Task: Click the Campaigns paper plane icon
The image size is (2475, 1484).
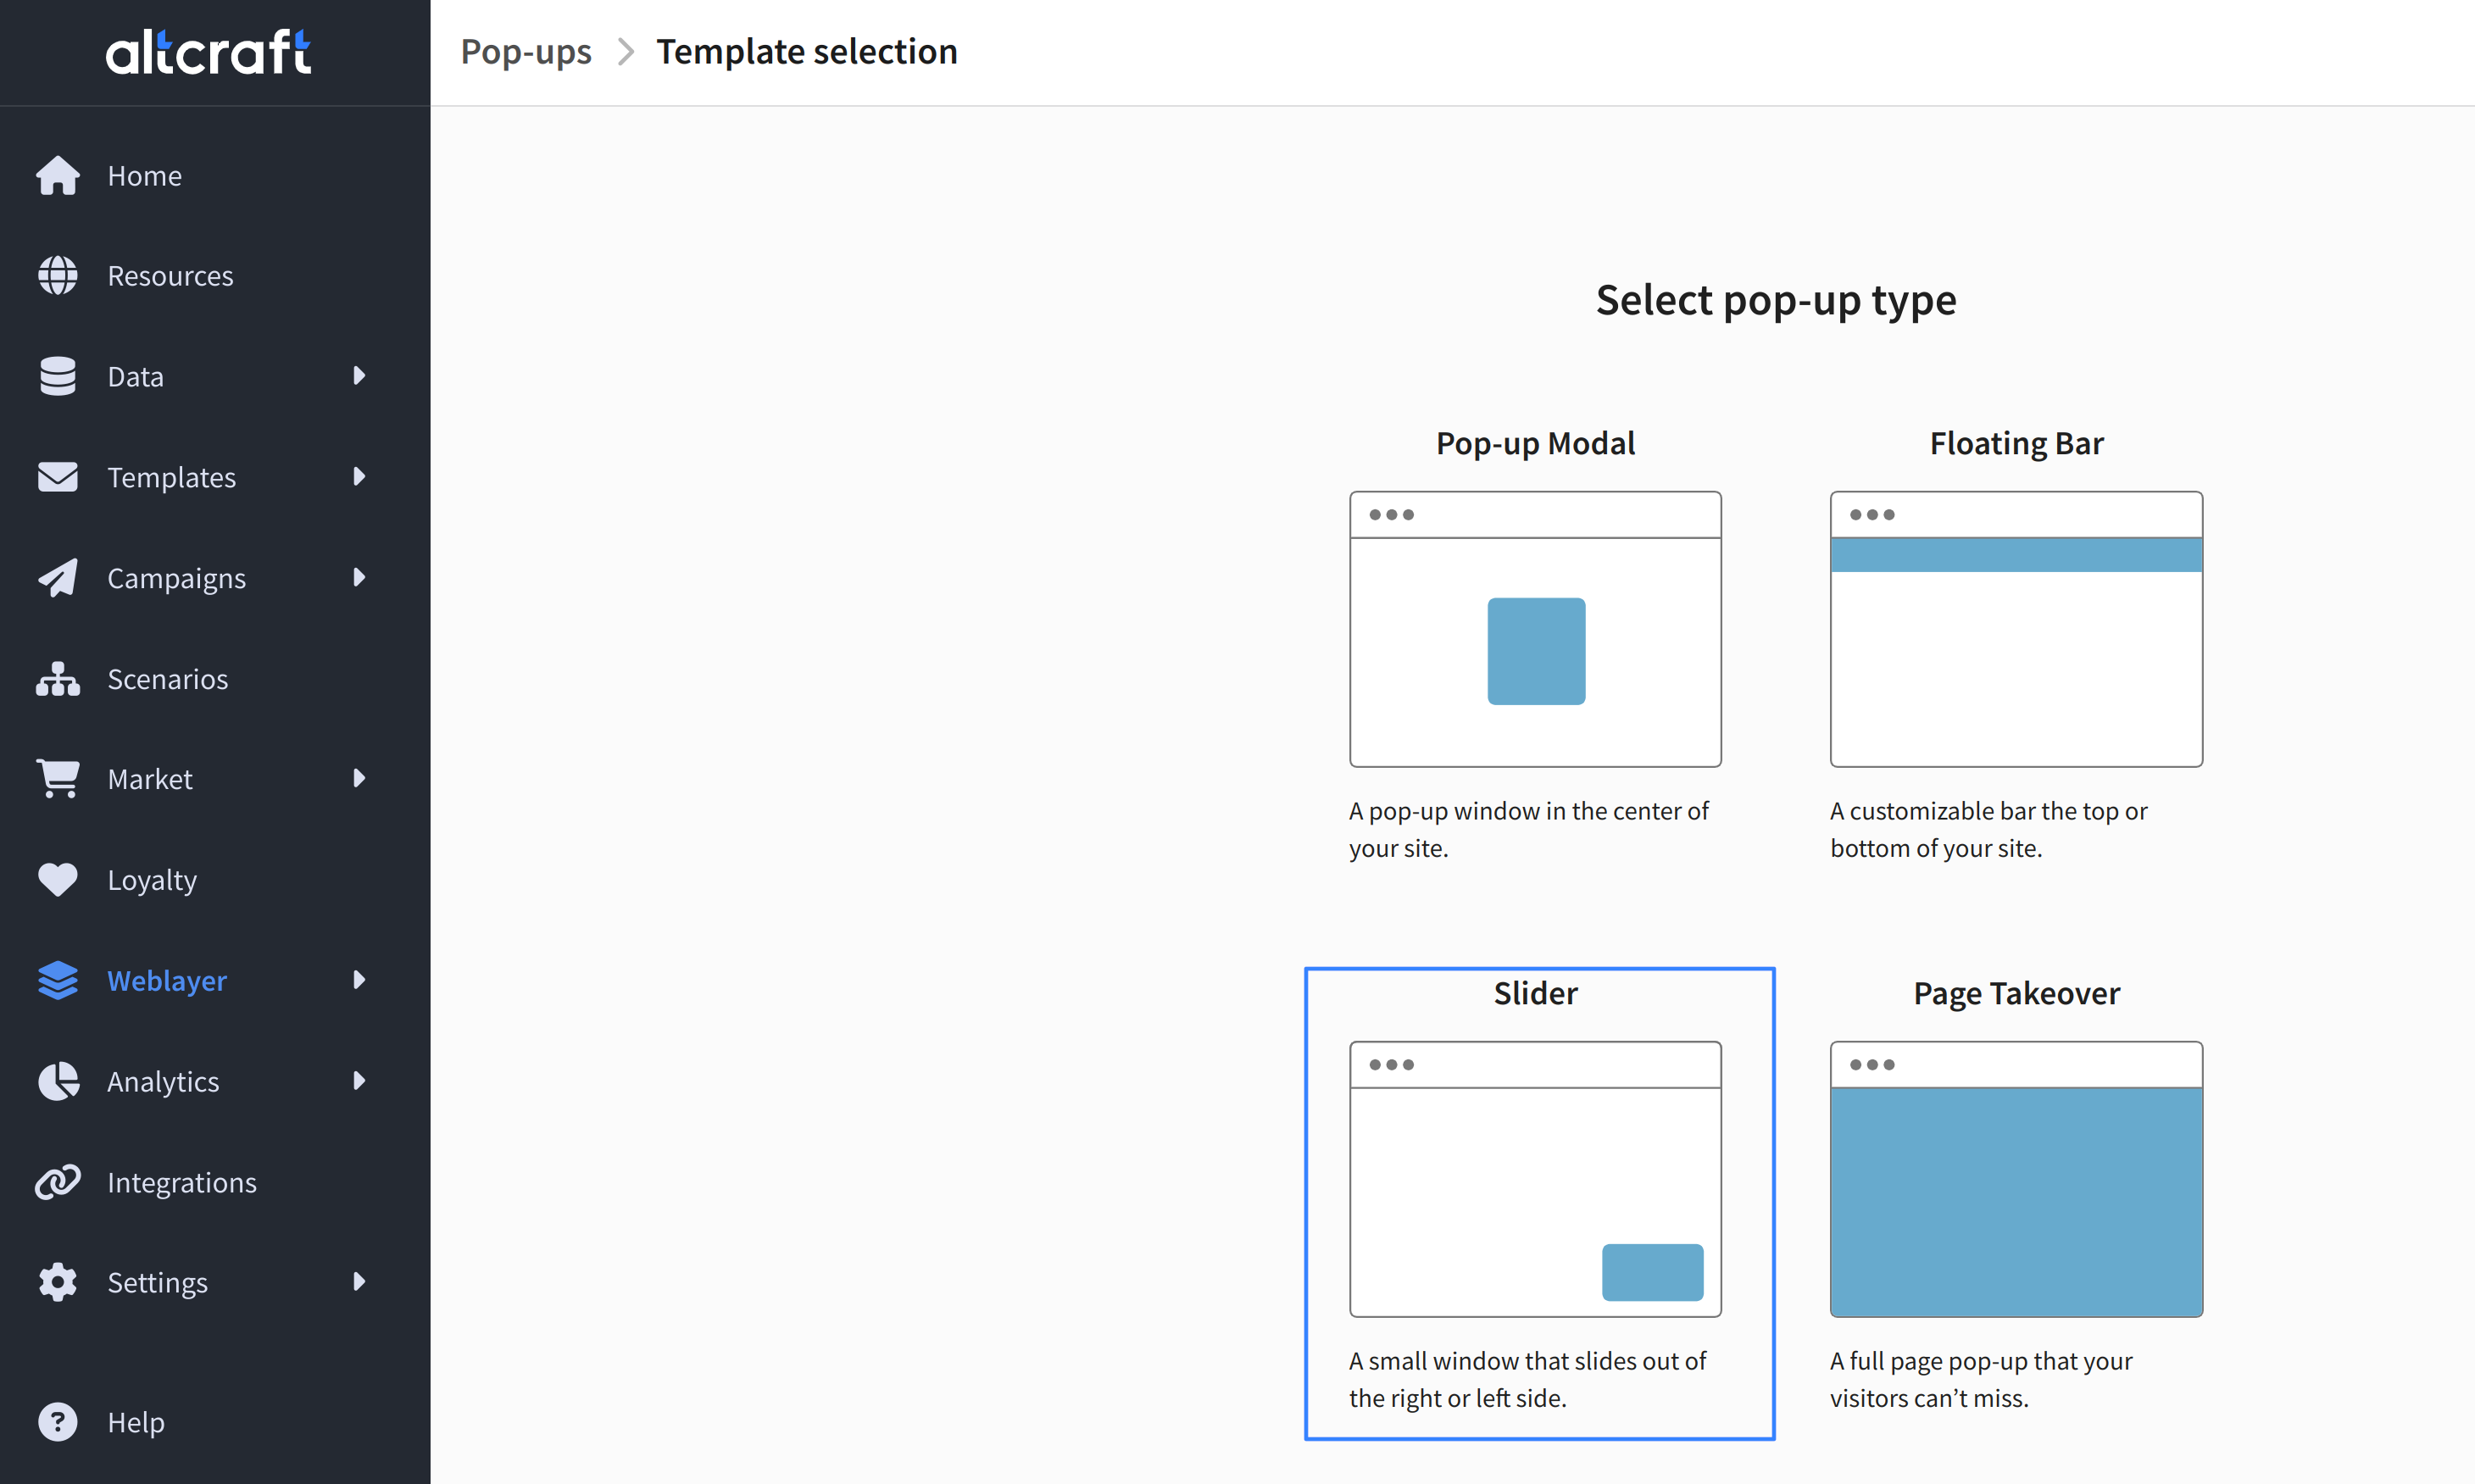Action: [x=58, y=578]
